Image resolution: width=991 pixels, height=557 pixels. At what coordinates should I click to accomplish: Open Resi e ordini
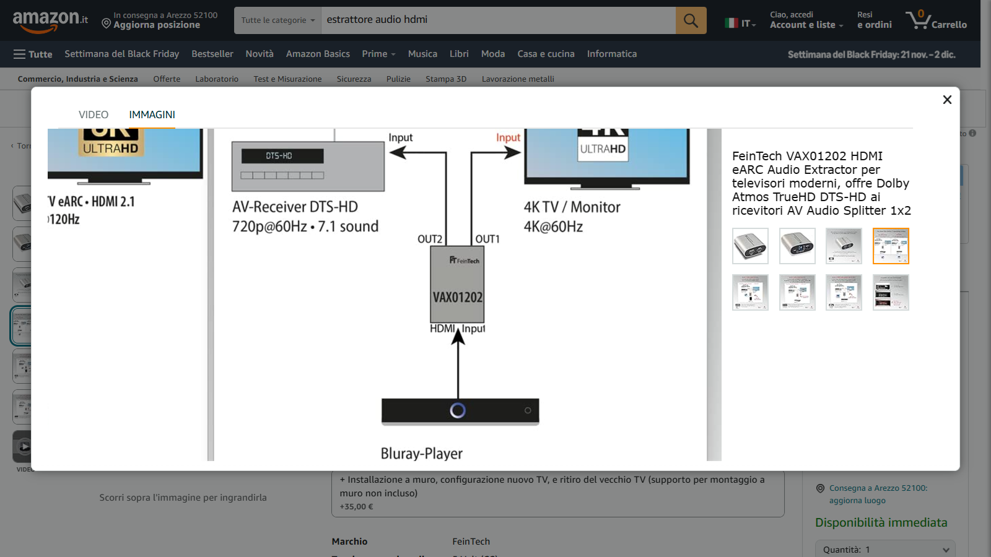(x=875, y=20)
